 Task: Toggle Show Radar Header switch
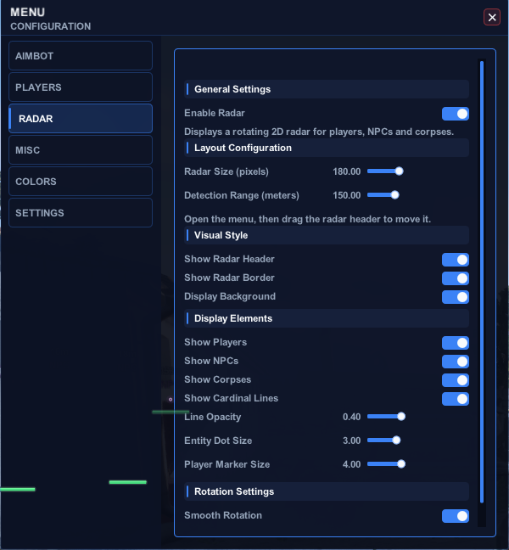pos(456,260)
